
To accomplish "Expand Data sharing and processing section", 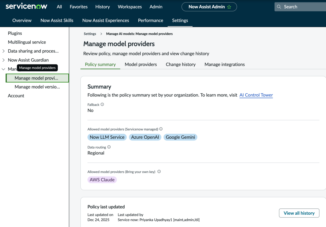I will pyautogui.click(x=3, y=51).
